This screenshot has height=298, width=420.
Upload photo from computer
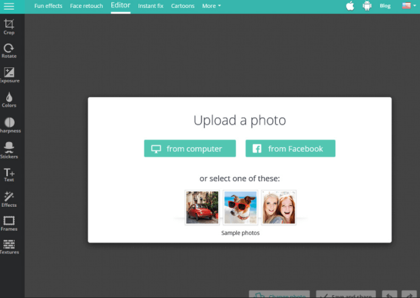tap(190, 148)
